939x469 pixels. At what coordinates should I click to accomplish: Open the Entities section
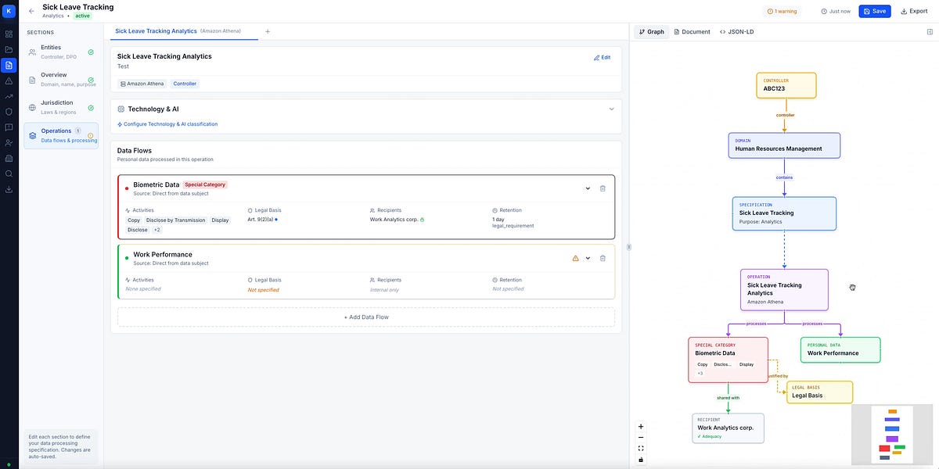(61, 52)
